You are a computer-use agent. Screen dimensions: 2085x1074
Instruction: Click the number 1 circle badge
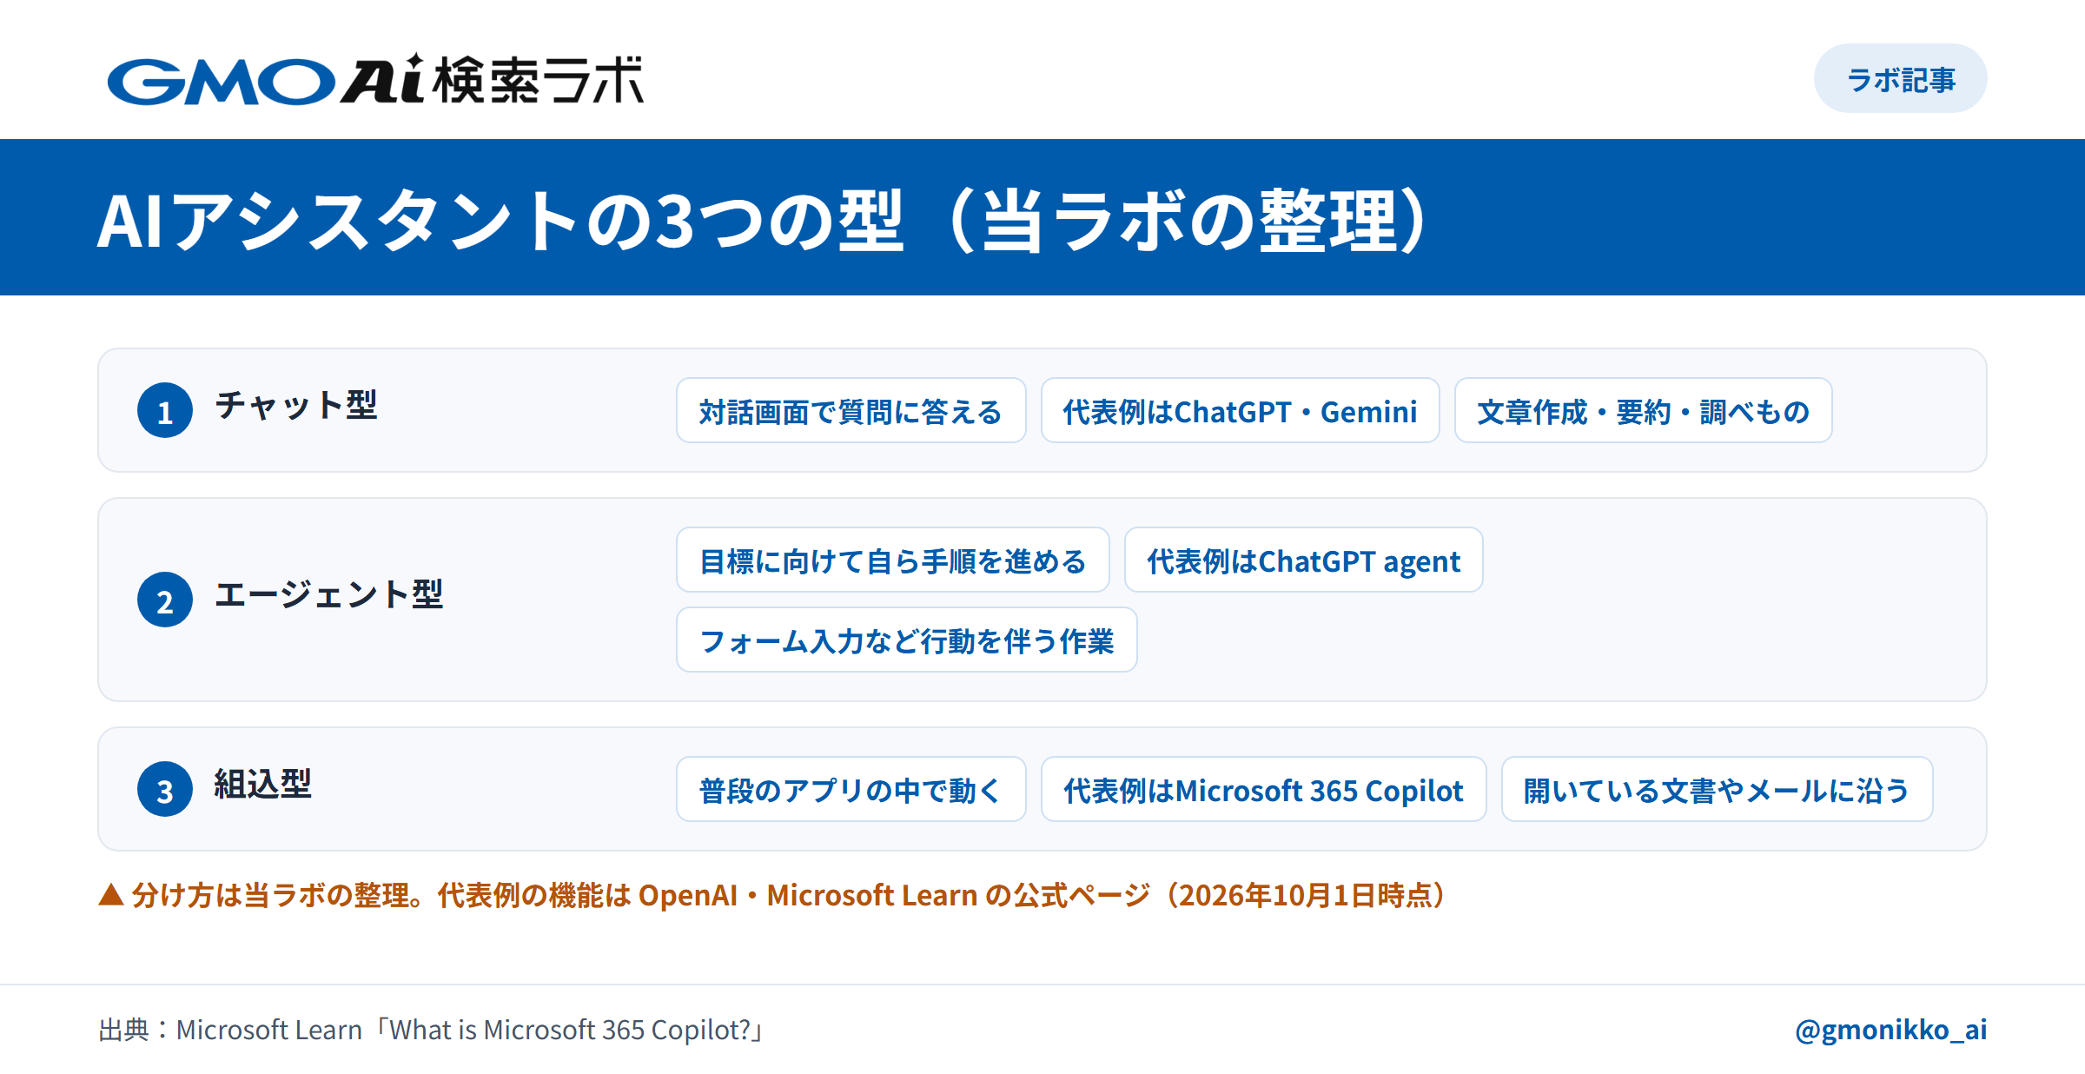165,410
